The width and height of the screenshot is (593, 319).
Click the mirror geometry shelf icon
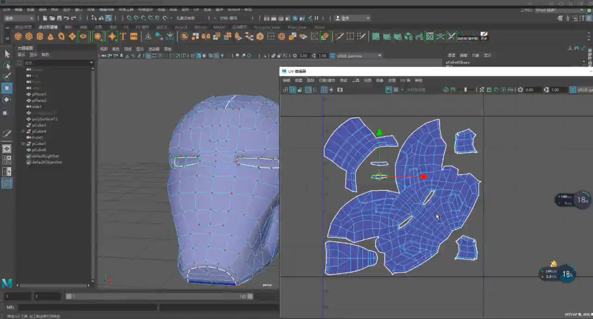206,36
